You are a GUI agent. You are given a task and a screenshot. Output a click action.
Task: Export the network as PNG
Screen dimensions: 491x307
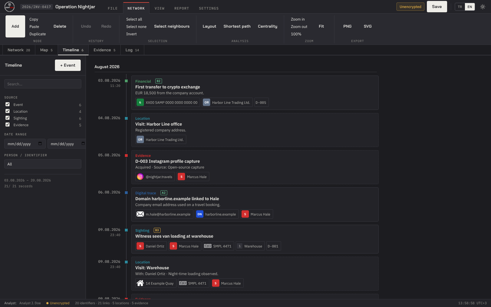tap(347, 26)
